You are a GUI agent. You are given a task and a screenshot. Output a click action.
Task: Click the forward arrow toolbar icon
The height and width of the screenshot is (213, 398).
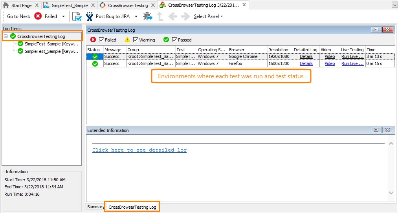click(185, 16)
